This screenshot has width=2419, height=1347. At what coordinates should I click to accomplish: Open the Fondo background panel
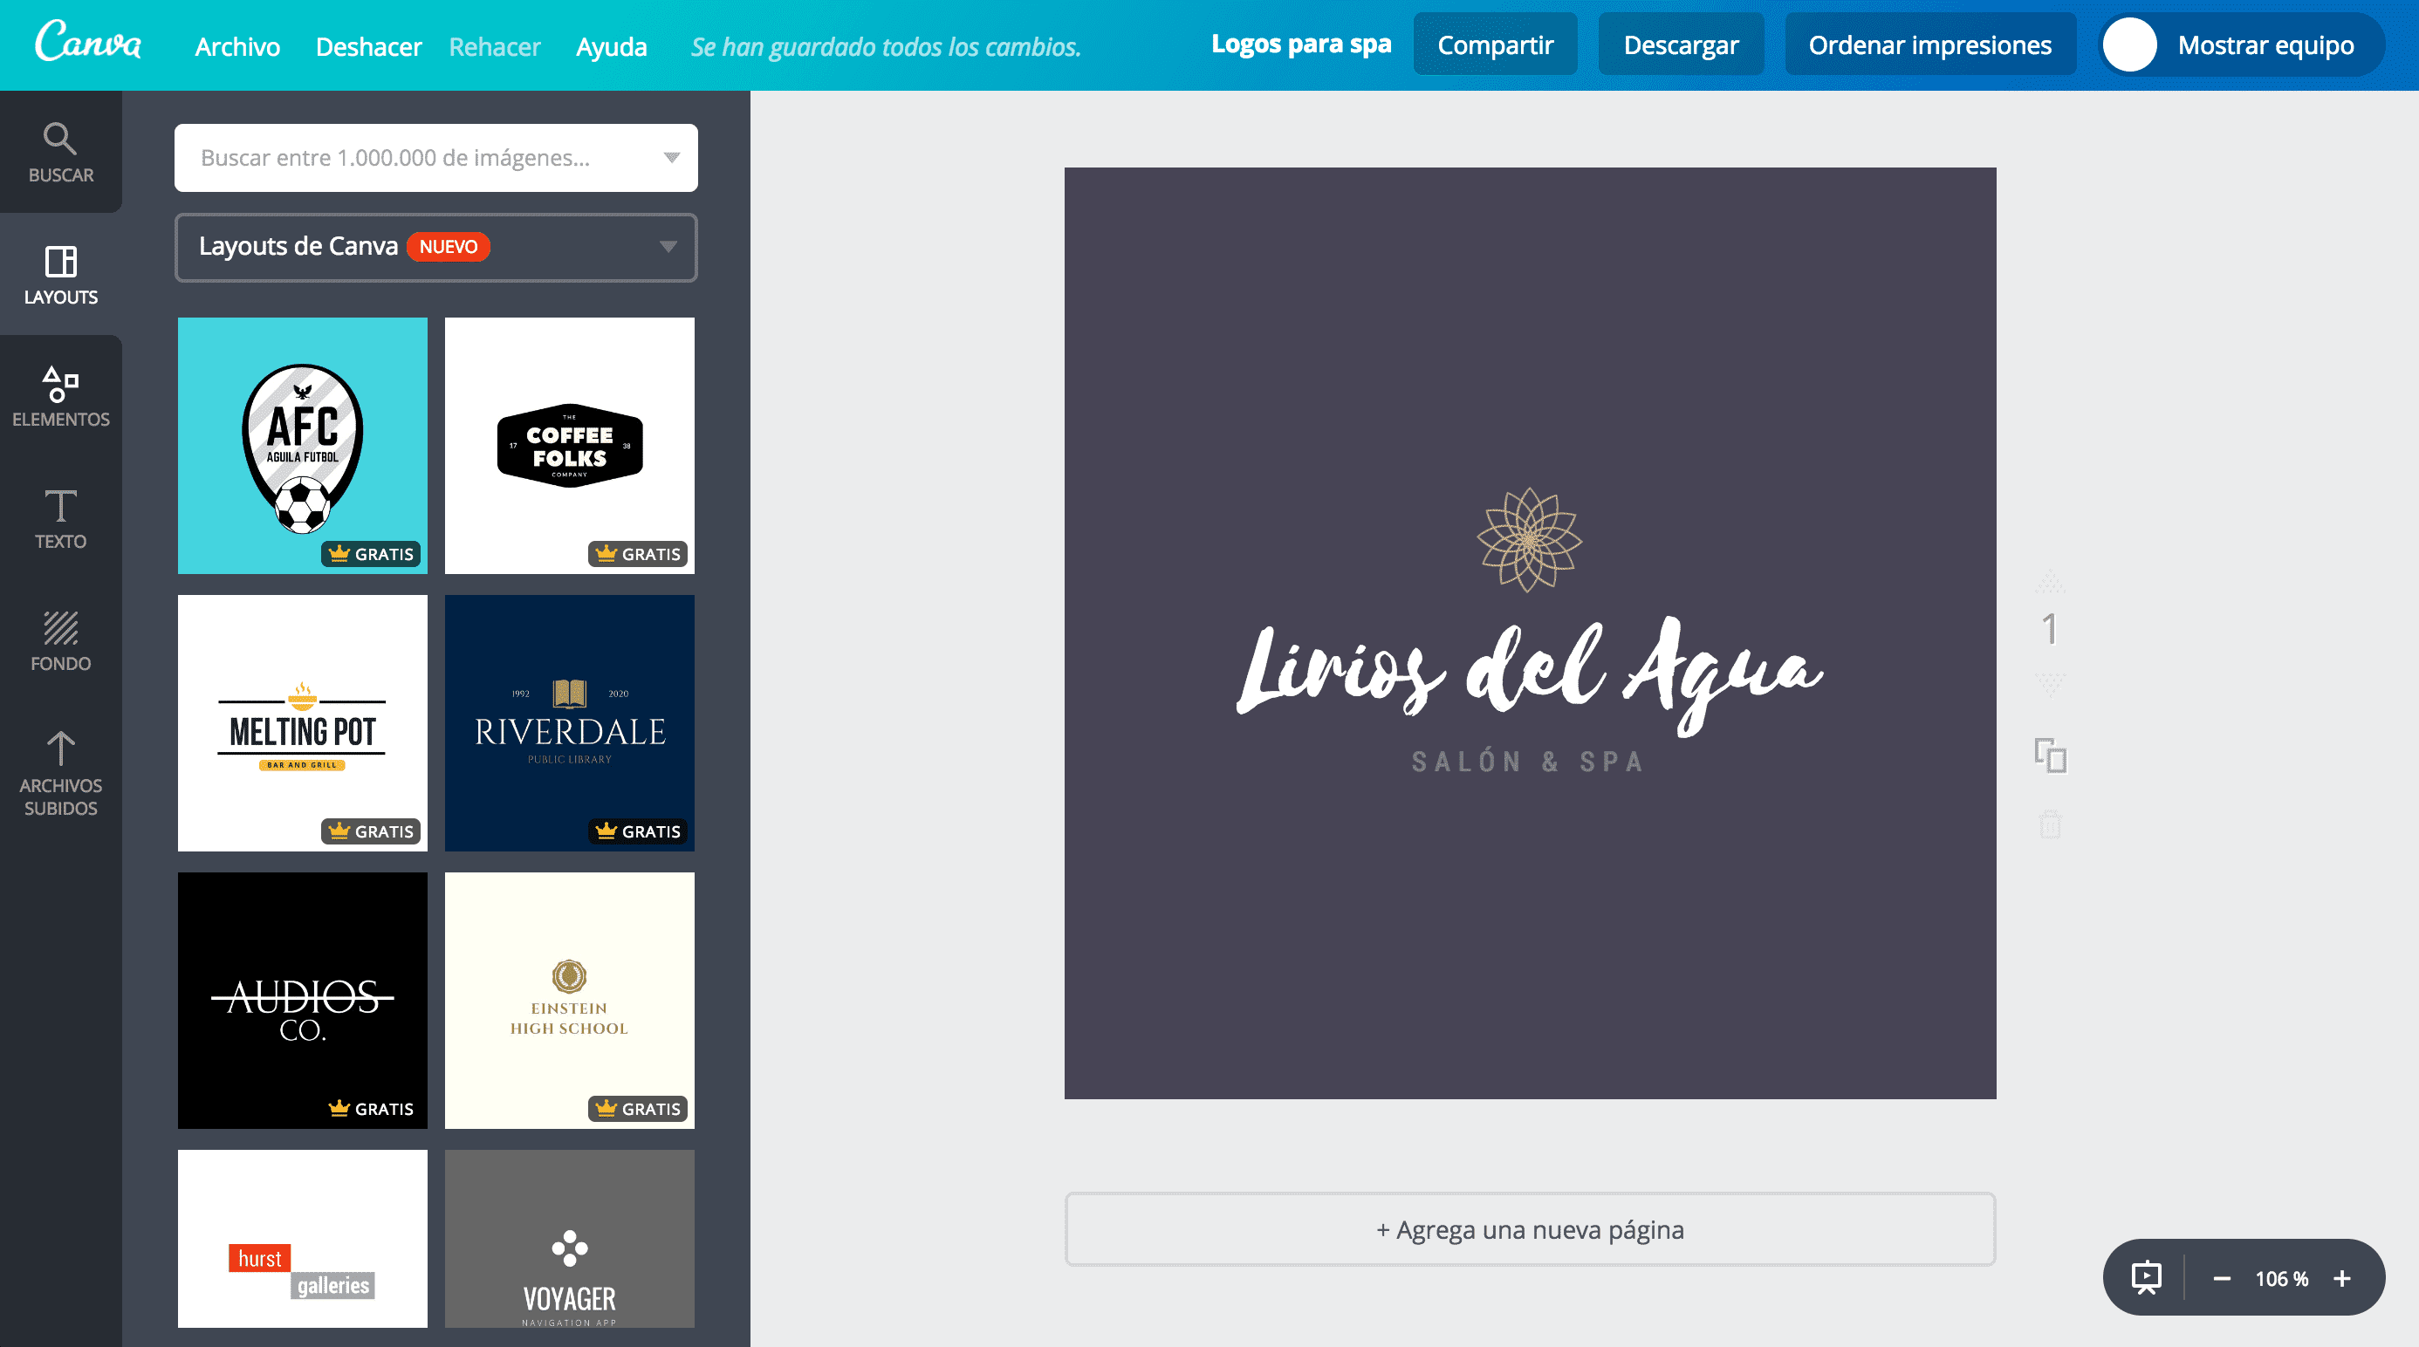click(60, 640)
